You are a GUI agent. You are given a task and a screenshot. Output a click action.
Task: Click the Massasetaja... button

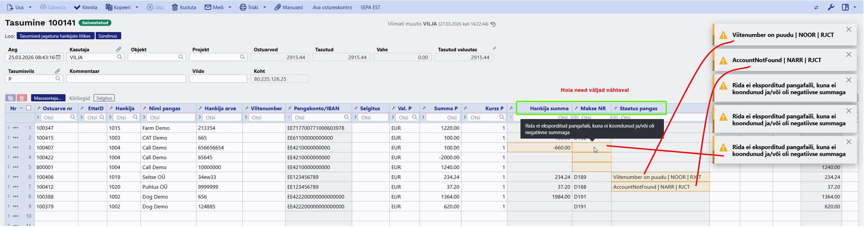pos(48,98)
